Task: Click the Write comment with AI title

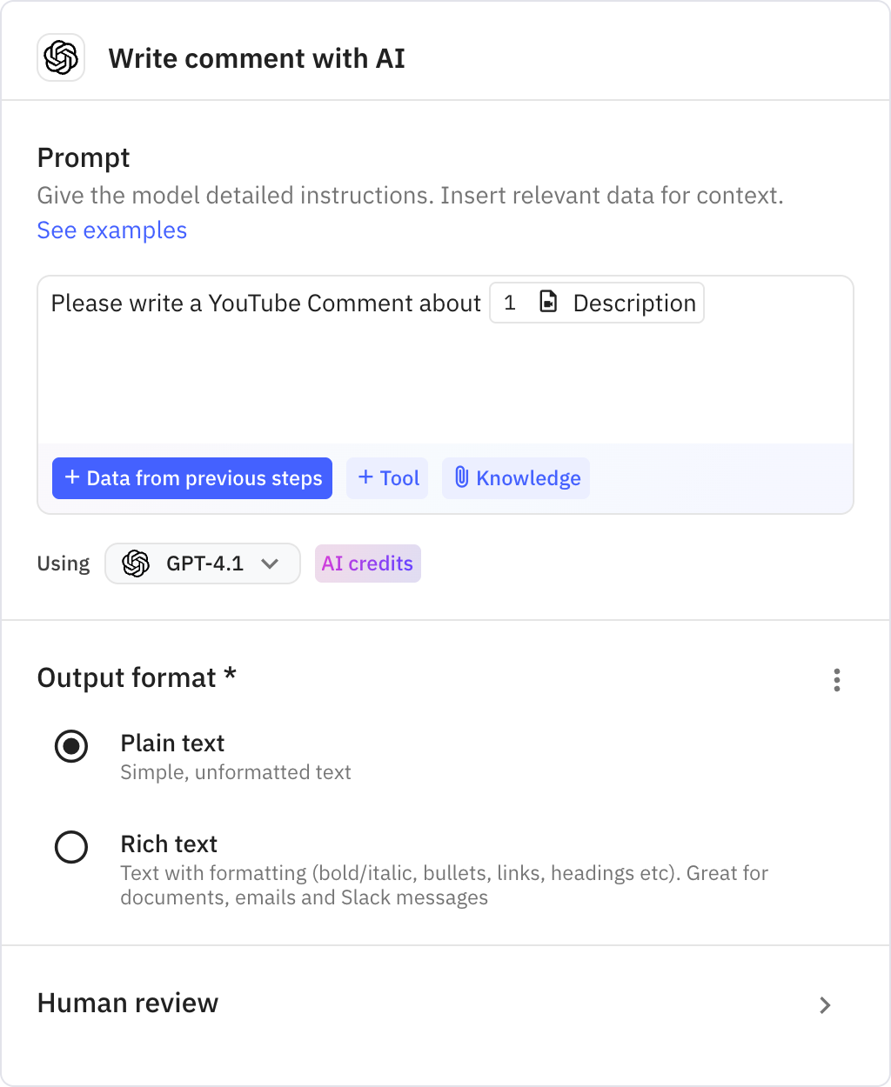Action: [x=257, y=57]
